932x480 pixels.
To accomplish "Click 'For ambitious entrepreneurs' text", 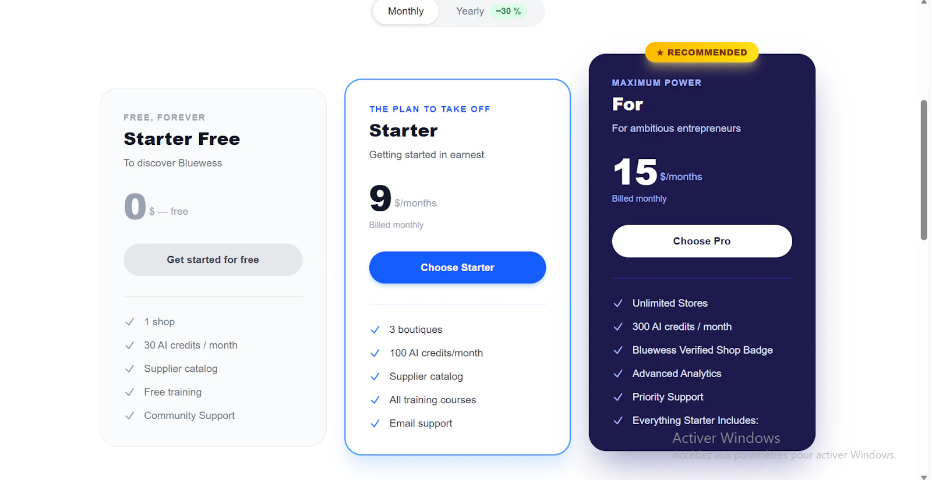I will coord(676,129).
